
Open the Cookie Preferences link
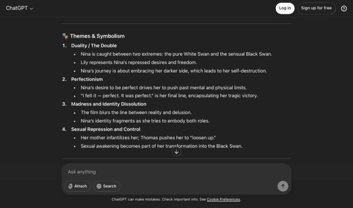223,199
